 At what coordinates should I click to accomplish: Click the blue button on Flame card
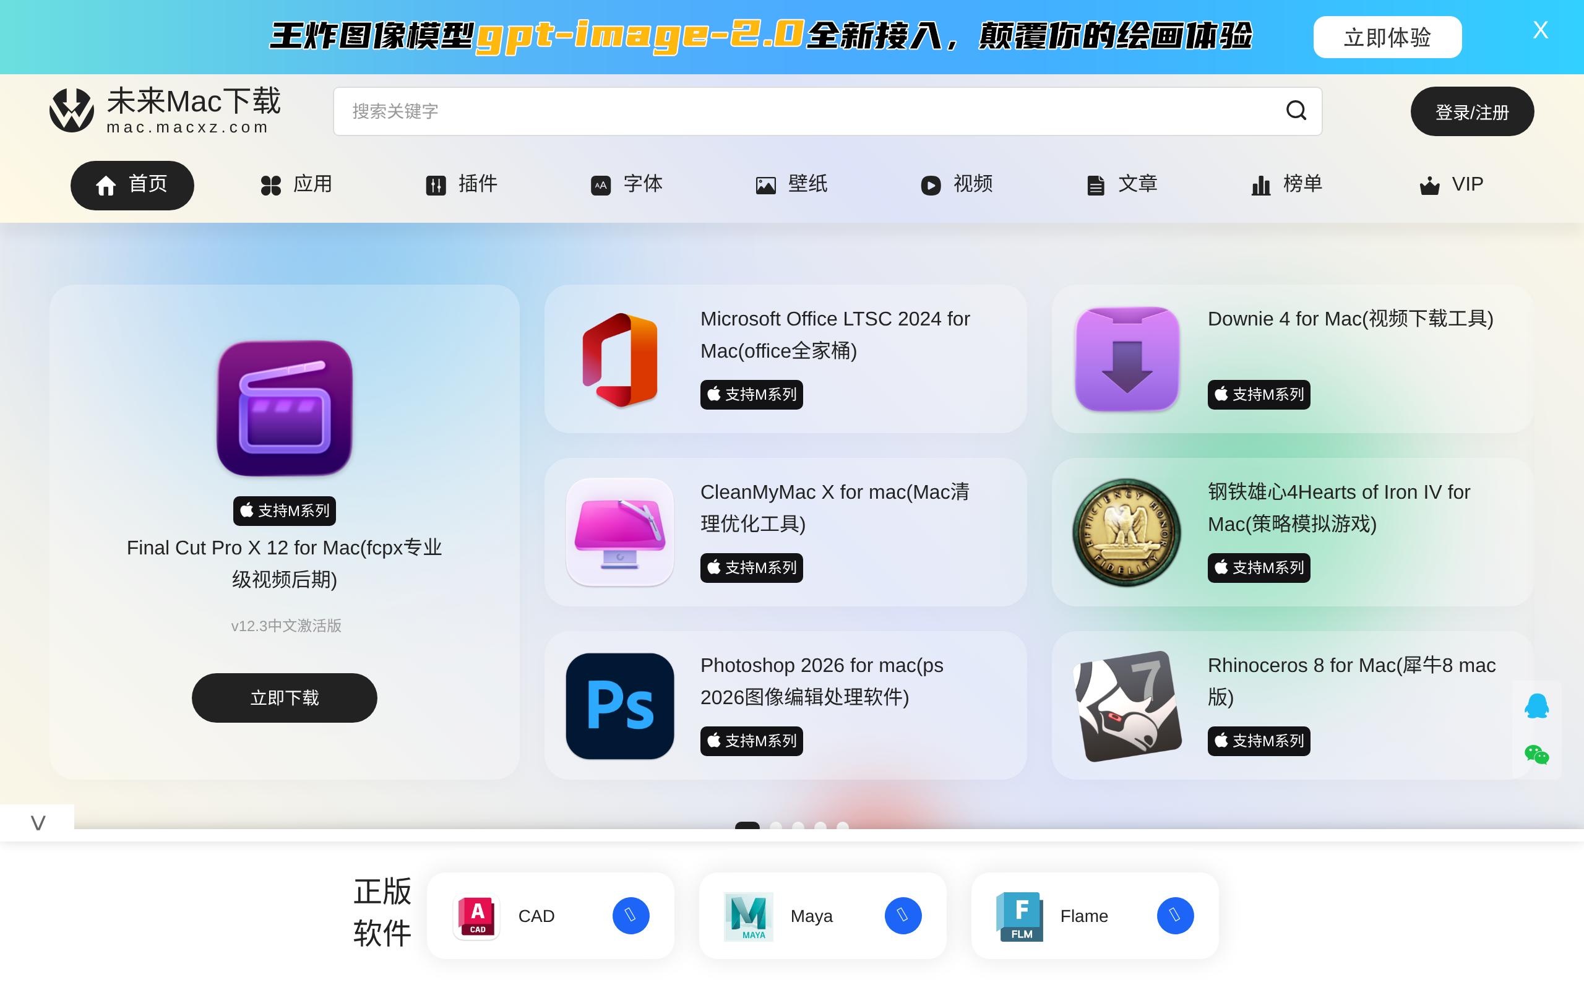[x=1176, y=915]
